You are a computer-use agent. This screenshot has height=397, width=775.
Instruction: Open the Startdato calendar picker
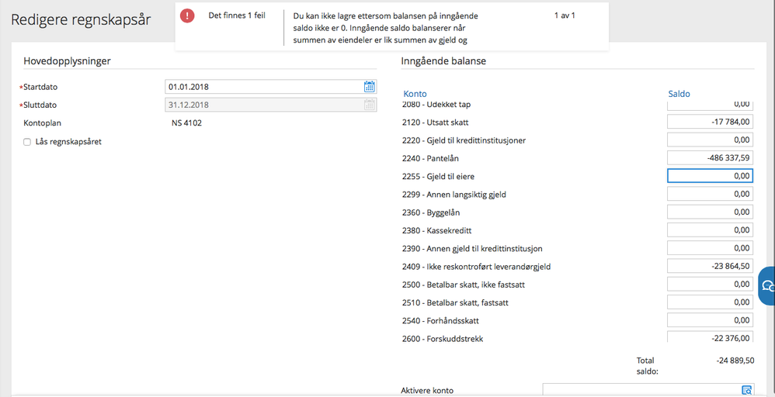click(x=369, y=87)
